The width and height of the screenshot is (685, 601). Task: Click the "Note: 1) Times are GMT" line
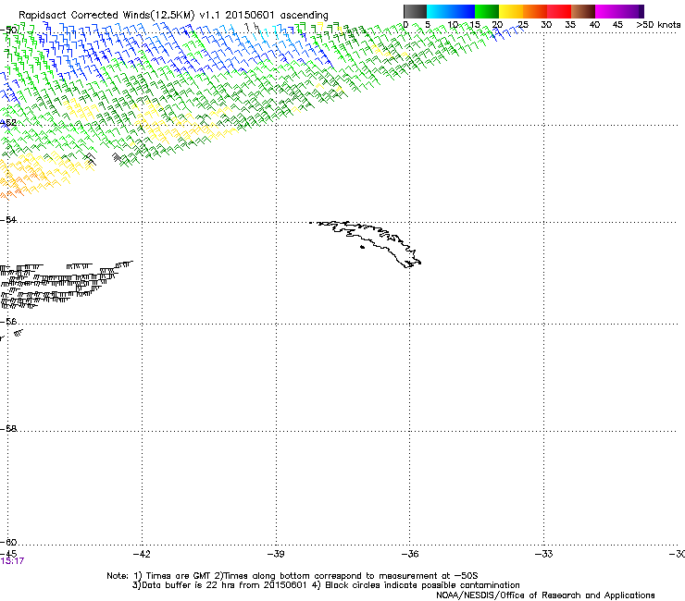(x=293, y=576)
